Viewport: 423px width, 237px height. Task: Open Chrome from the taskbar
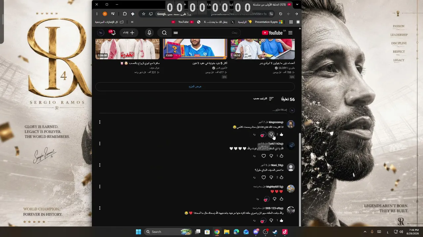(x=217, y=232)
